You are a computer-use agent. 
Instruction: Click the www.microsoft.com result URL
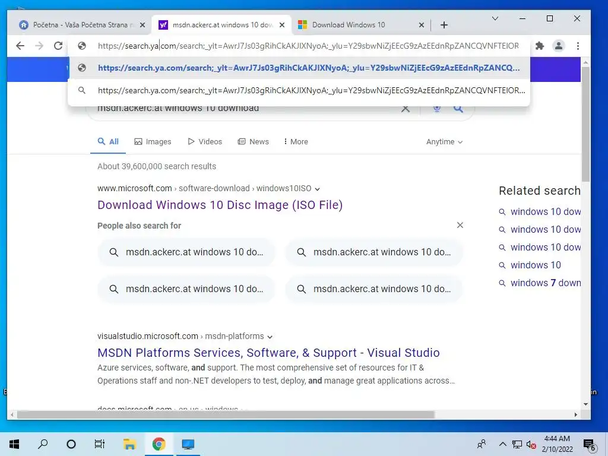135,188
